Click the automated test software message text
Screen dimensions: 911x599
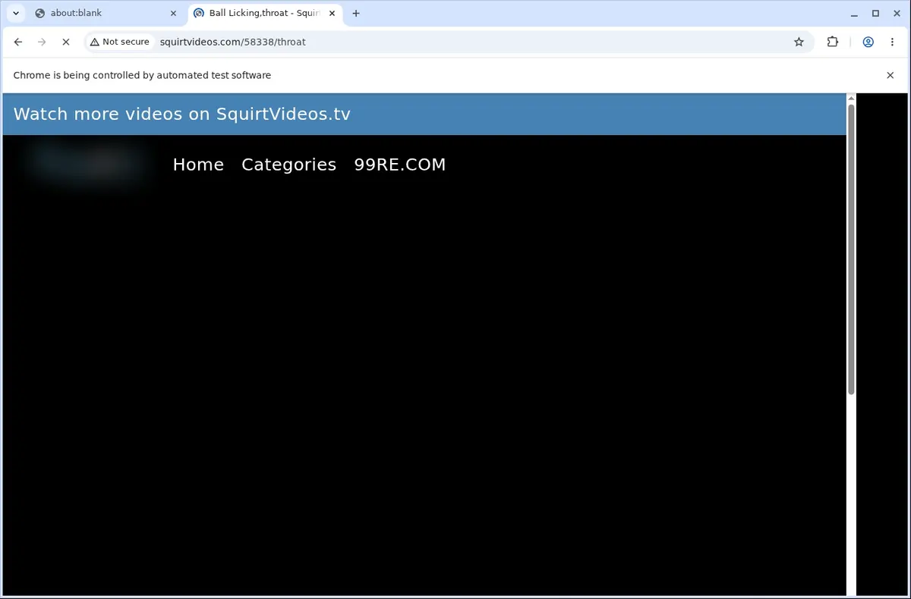142,75
